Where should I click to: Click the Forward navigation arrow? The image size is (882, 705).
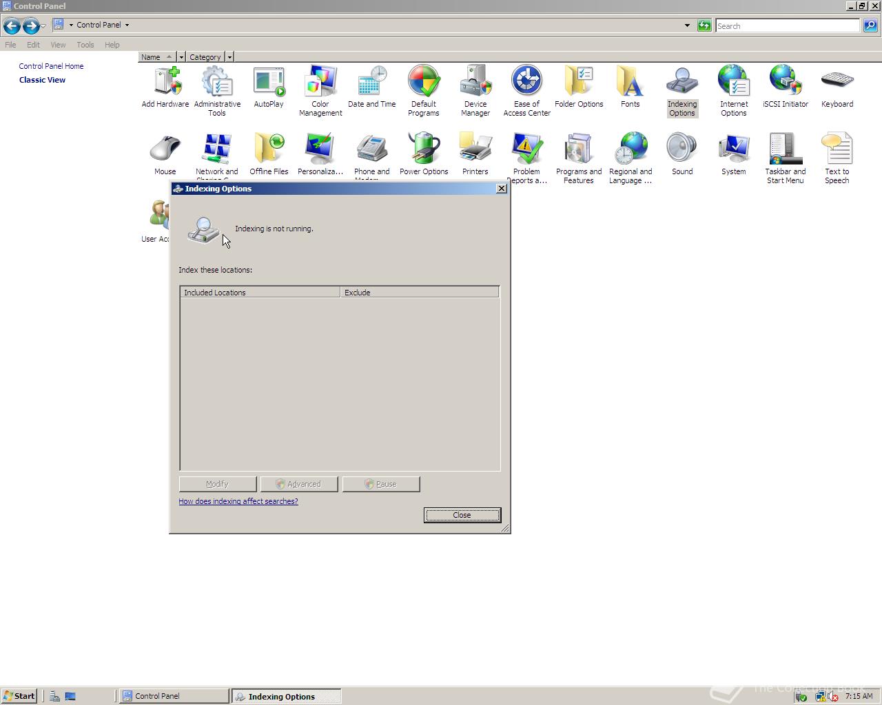31,26
